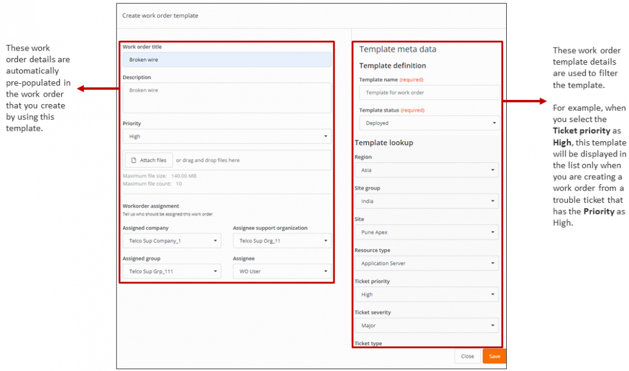Click the 'or drag and drop files here' text
Screen dimensions: 629x371
point(208,160)
